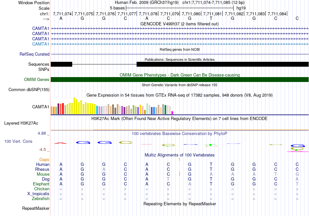This screenshot has width=309, height=216.
Task: Click the OMIM Genes label
Action: pyautogui.click(x=36, y=79)
